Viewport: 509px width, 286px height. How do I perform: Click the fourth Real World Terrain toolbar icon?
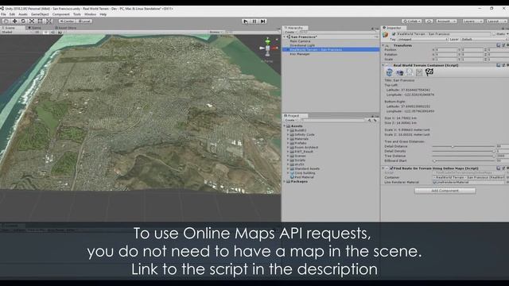(419, 72)
